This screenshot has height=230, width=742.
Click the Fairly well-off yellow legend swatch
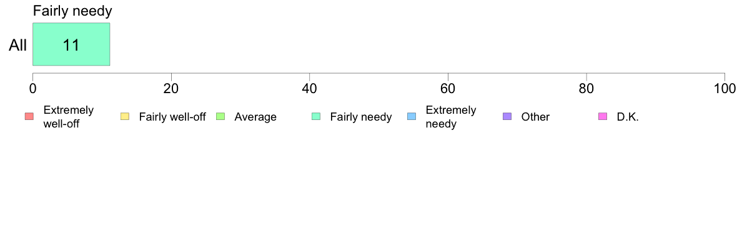click(125, 116)
